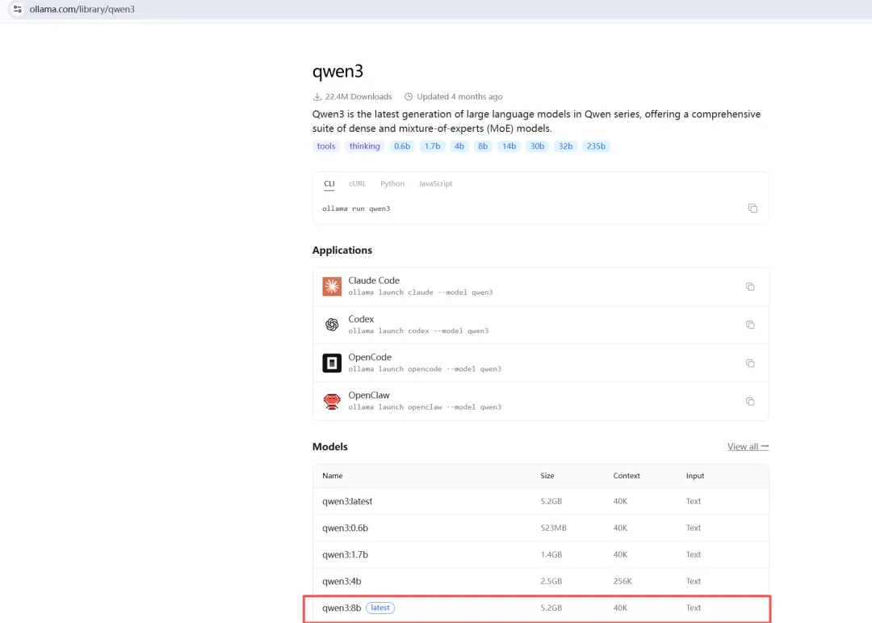
Task: Click the OpenCode application name
Action: [x=370, y=357]
